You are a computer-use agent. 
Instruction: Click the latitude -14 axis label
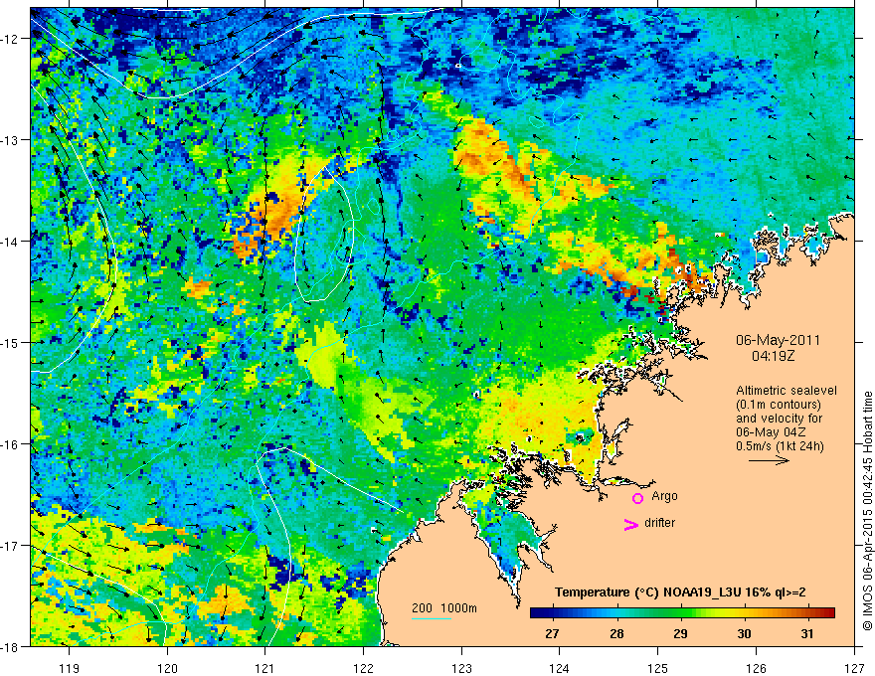11,241
